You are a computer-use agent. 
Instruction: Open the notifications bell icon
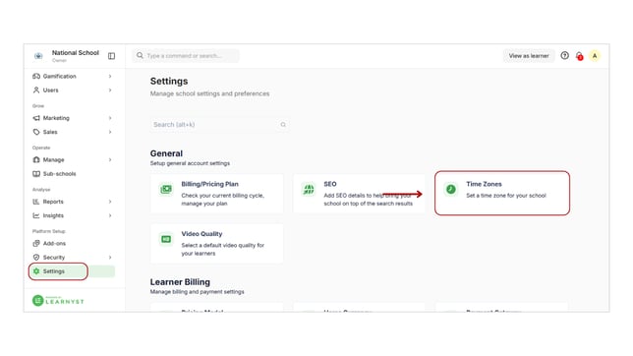(579, 56)
